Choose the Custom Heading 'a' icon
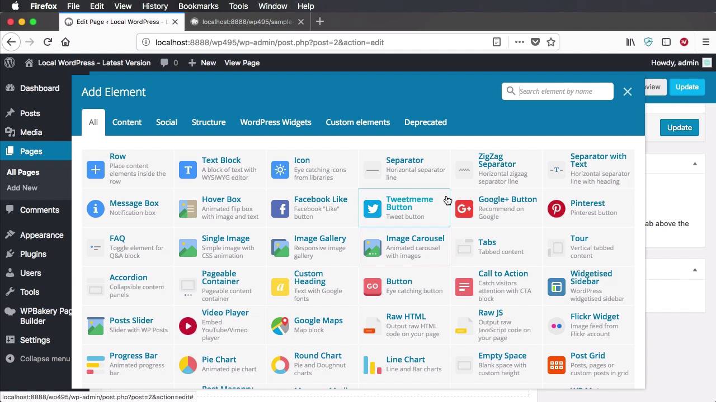 [280, 286]
